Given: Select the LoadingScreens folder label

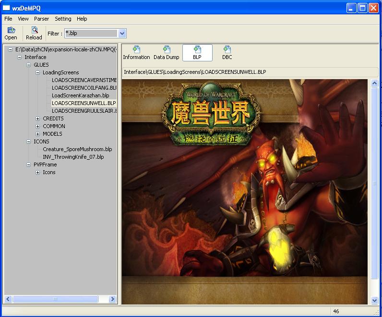Looking at the screenshot, I should click(x=61, y=72).
